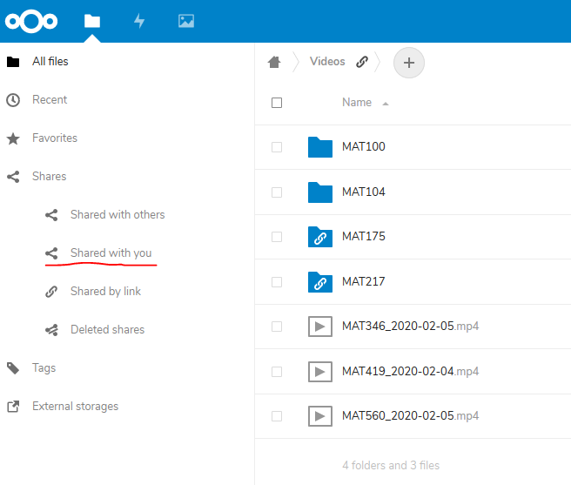This screenshot has width=571, height=485.
Task: Click share link icon beside Videos breadcrumb
Action: (x=362, y=62)
